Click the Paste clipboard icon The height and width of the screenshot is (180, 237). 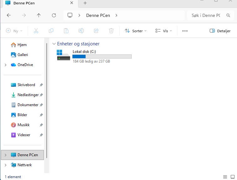pyautogui.click(x=66, y=31)
